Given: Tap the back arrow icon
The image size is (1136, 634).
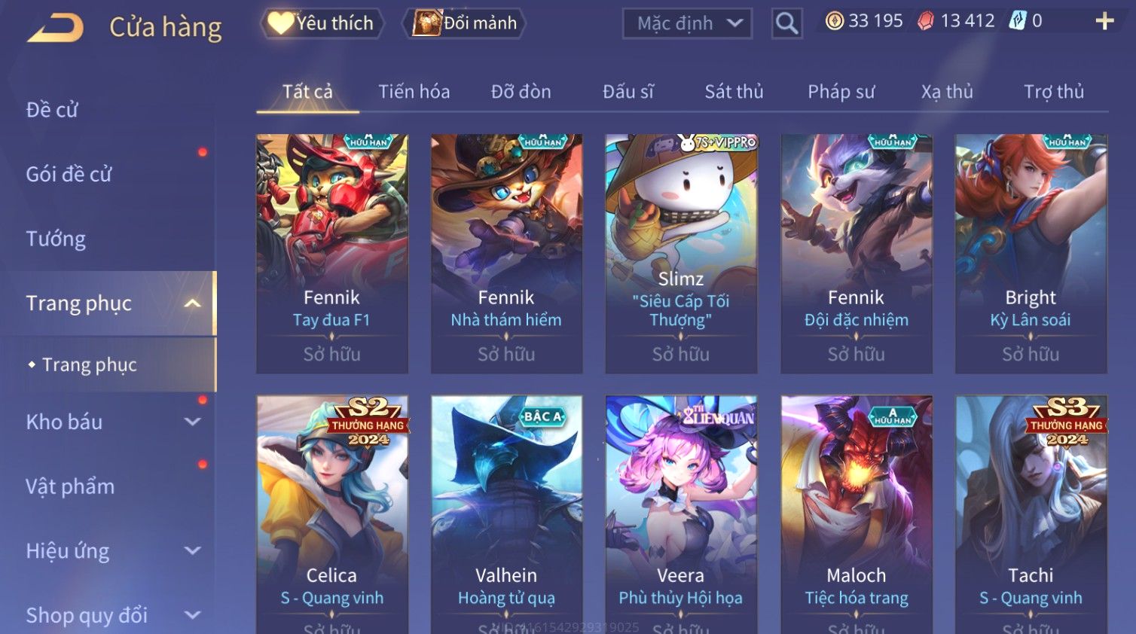Looking at the screenshot, I should [56, 28].
